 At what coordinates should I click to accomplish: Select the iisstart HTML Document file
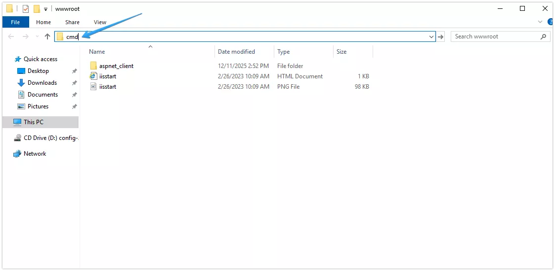[108, 76]
